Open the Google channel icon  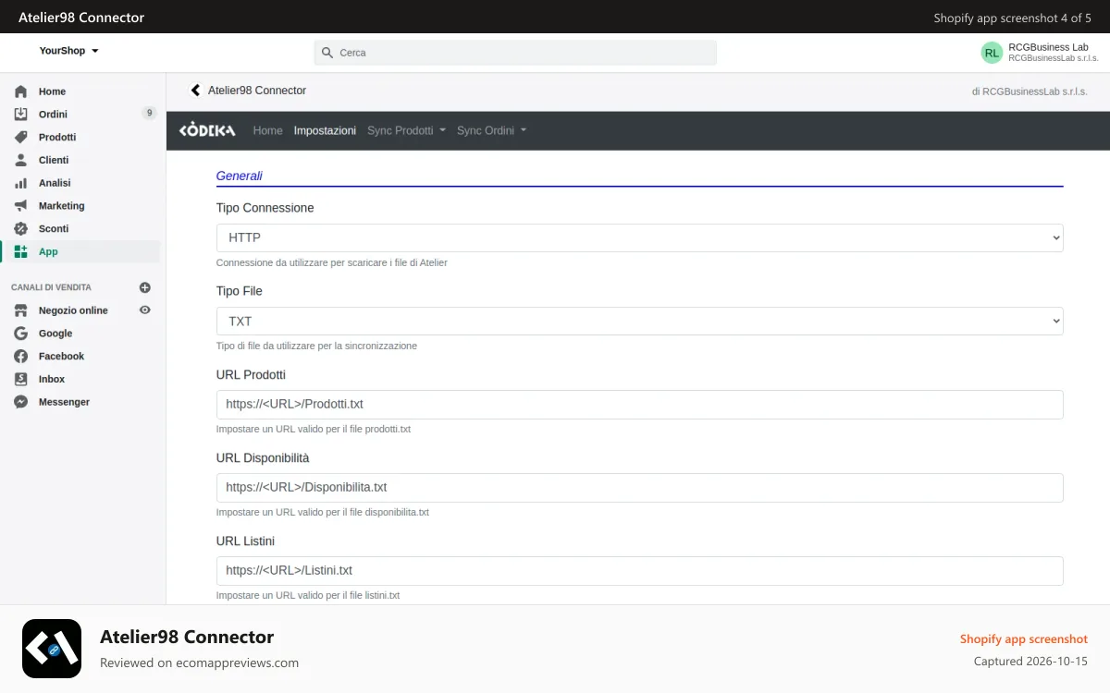[20, 334]
